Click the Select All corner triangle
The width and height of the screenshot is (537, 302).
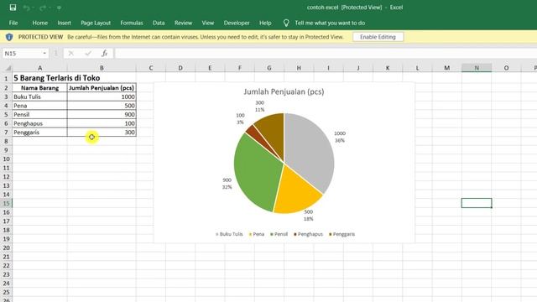[x=8, y=68]
